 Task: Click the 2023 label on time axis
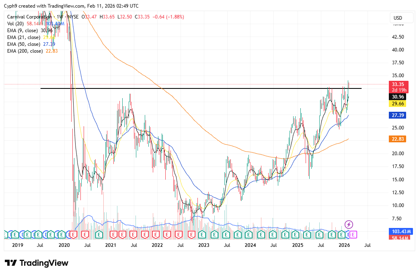(203, 245)
